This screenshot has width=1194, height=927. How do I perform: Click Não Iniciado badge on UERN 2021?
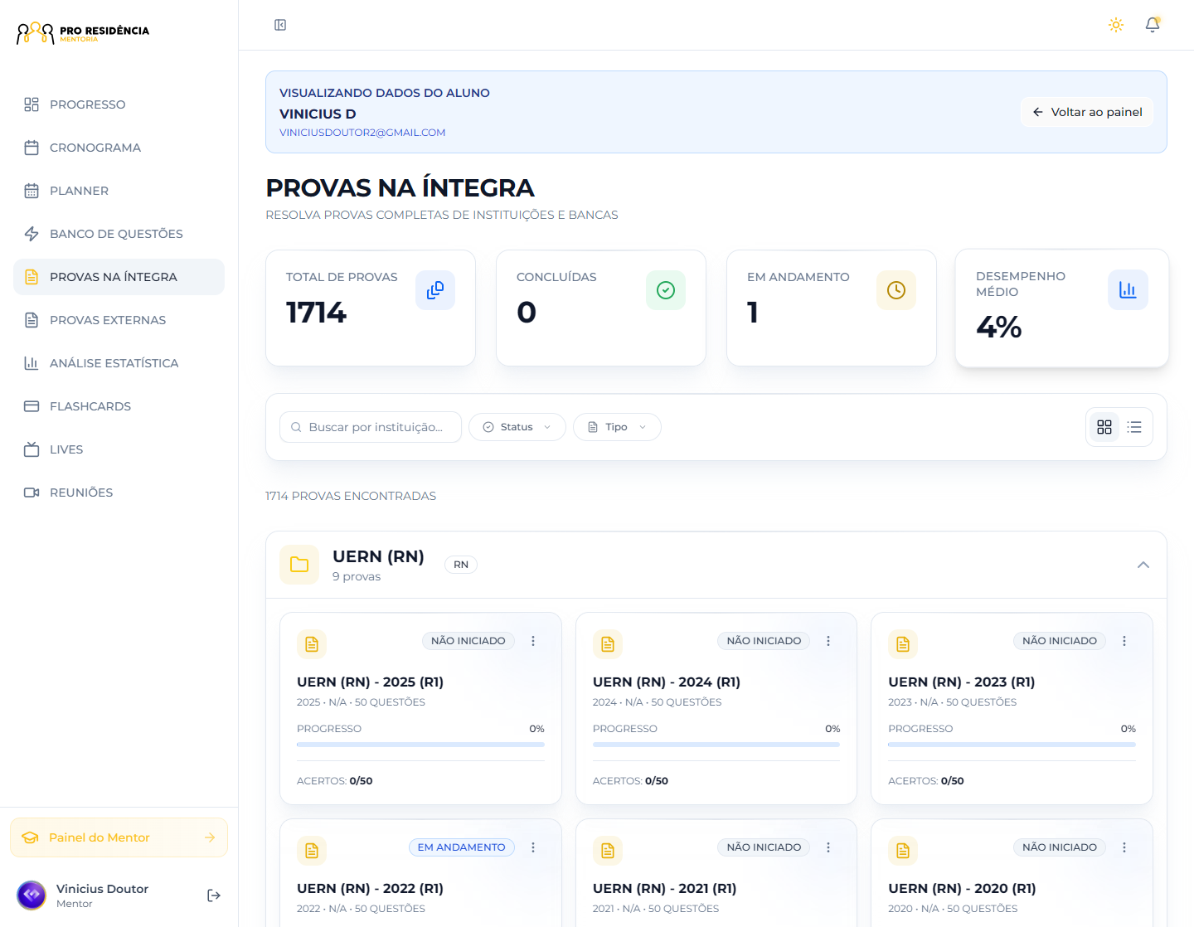[x=764, y=847]
